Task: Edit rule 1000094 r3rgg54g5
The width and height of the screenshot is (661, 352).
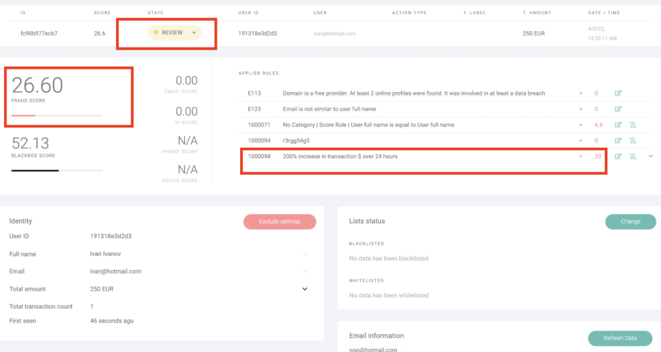Action: click(x=618, y=141)
